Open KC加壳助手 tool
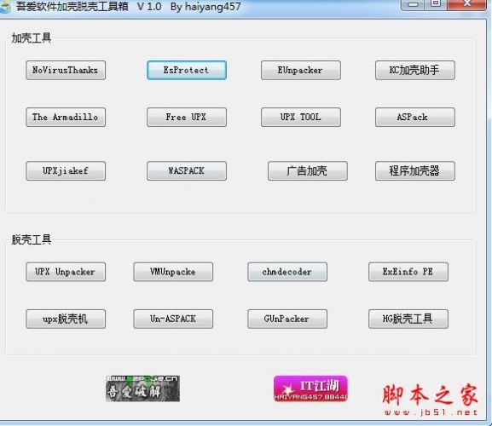 tap(414, 70)
